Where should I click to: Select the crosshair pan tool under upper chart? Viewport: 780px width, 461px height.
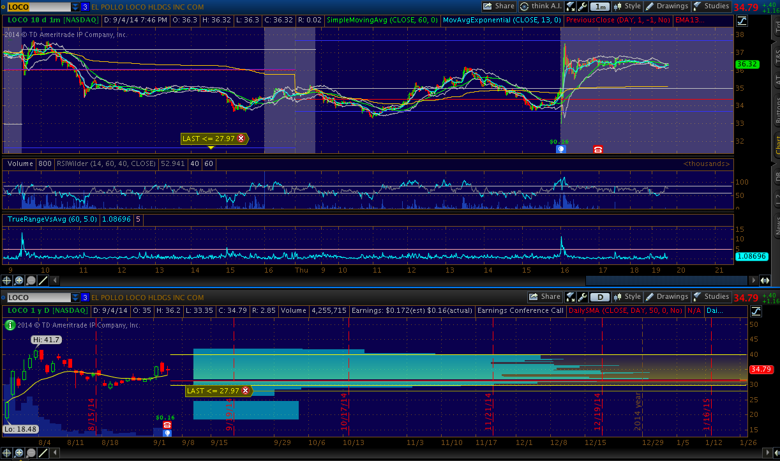[7, 280]
